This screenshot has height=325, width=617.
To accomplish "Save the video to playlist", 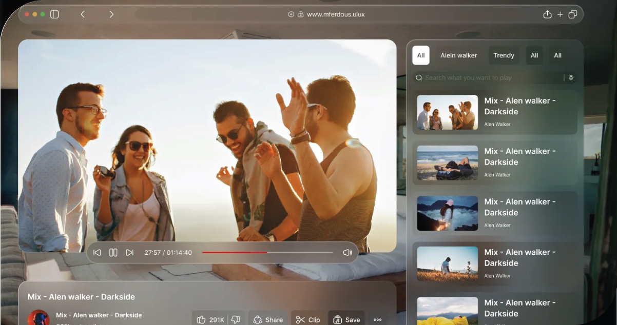I will [x=346, y=319].
